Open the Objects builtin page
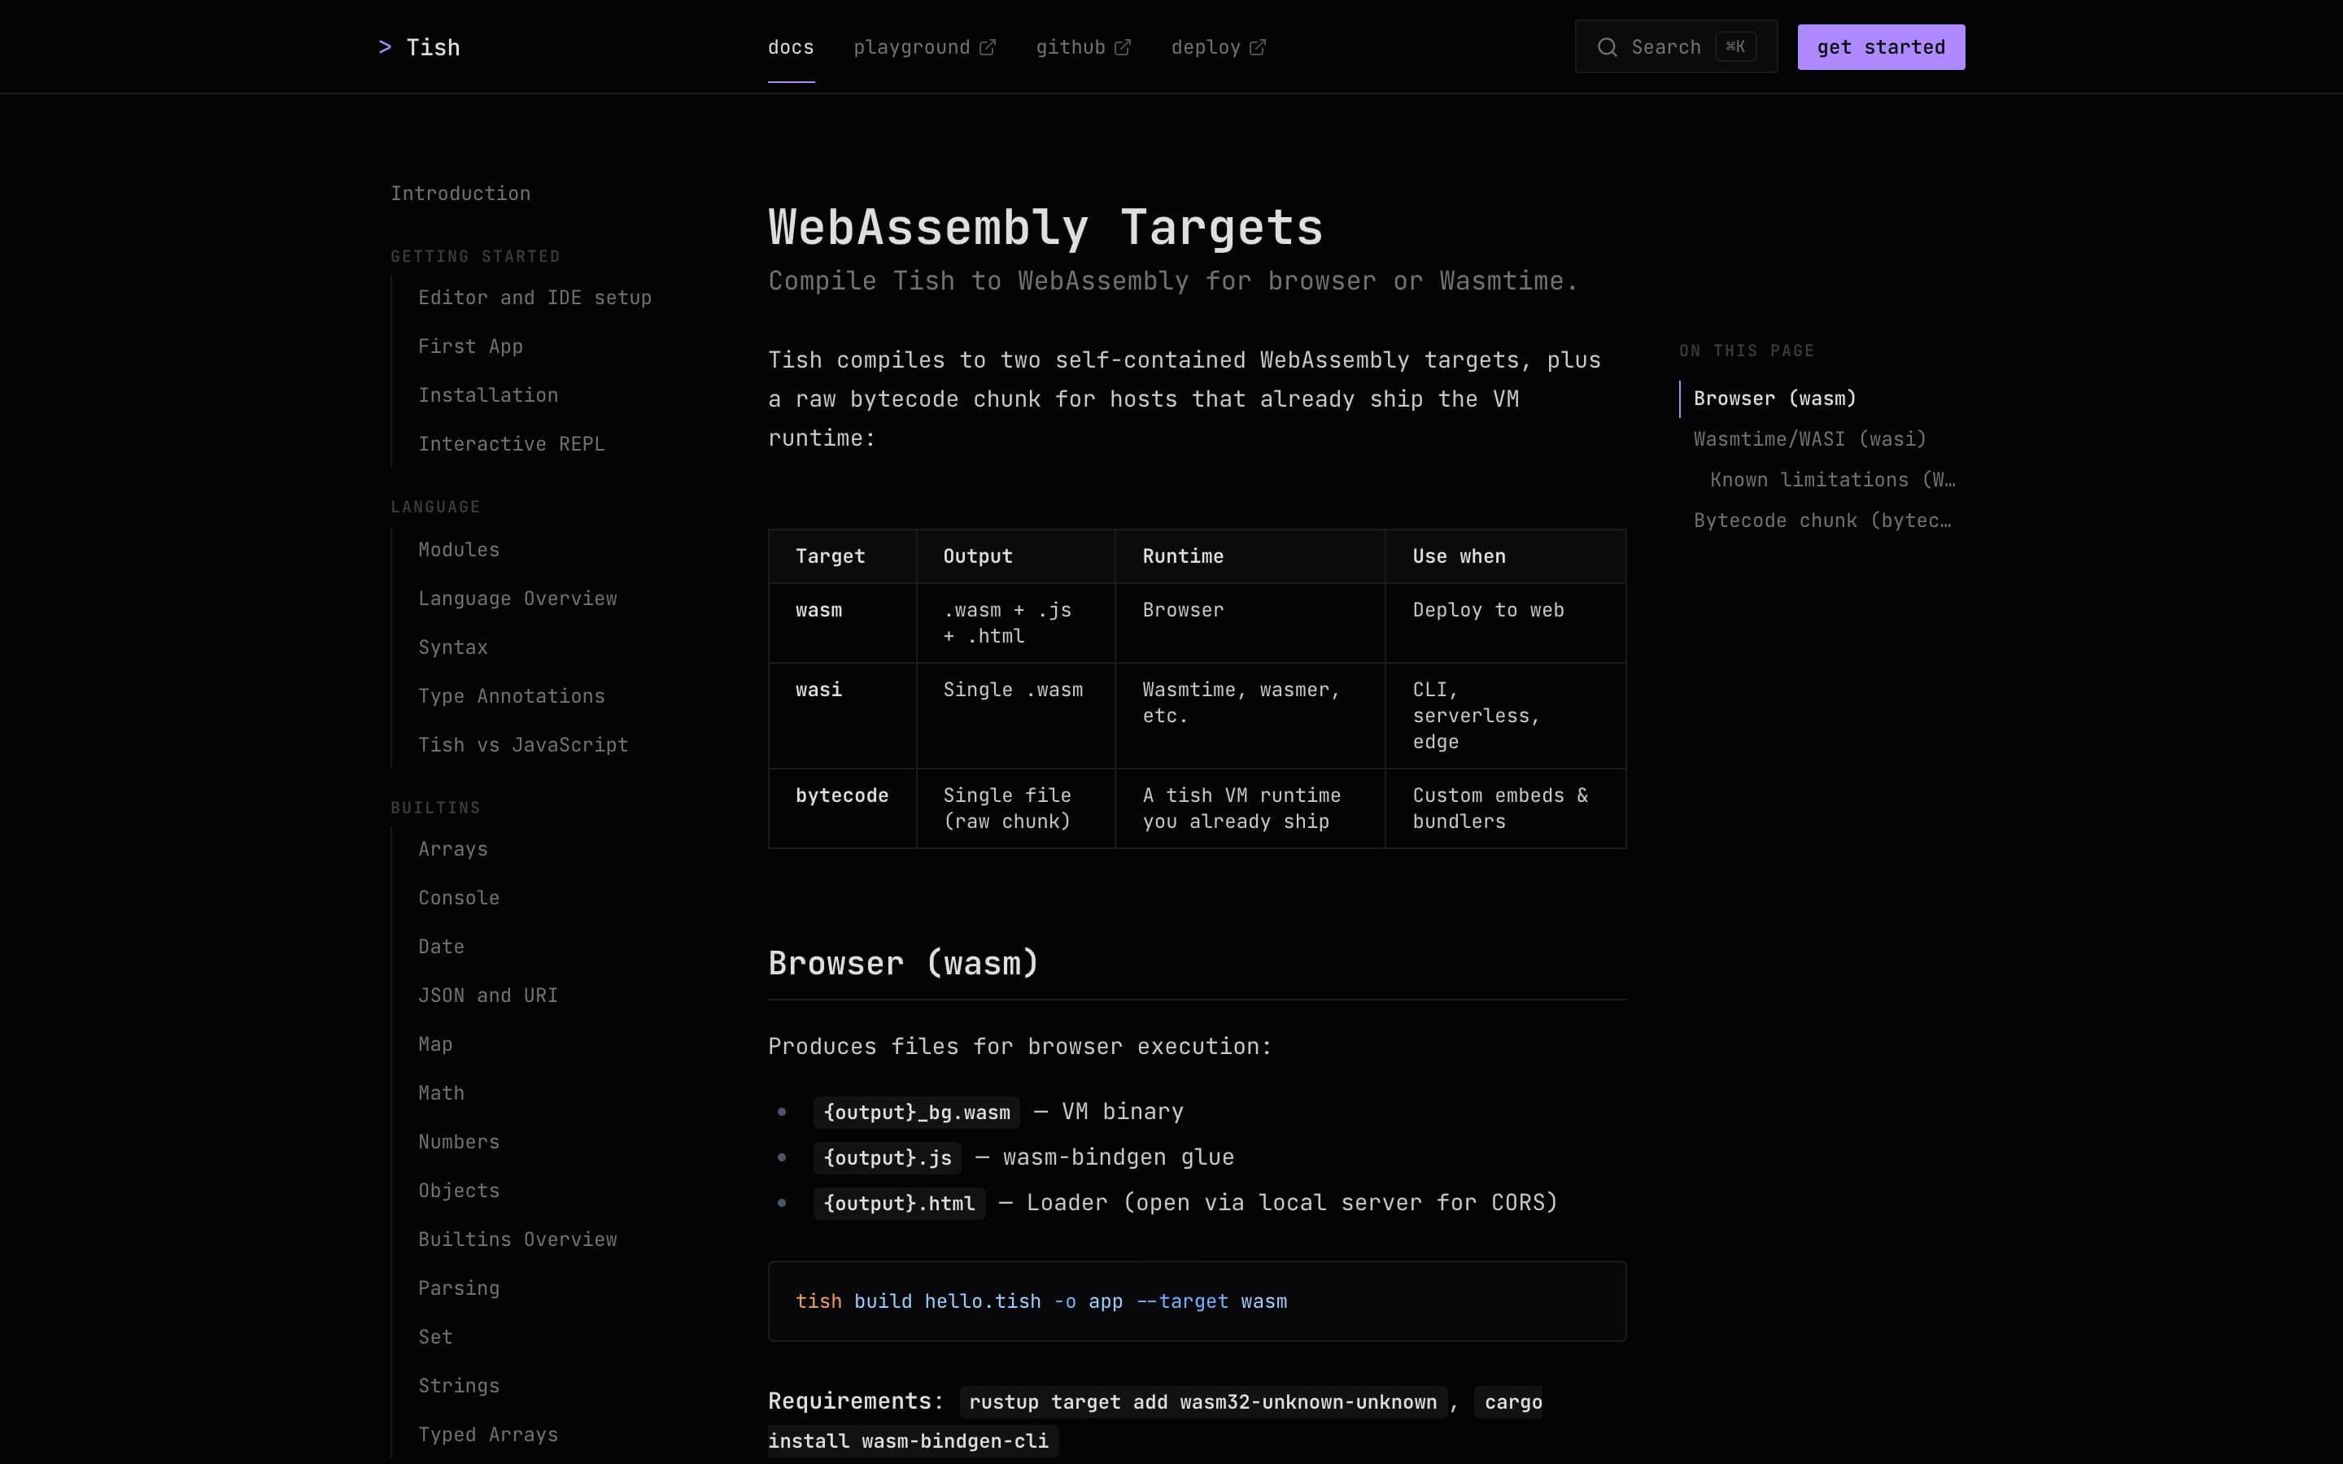The height and width of the screenshot is (1464, 2343). (x=459, y=1190)
